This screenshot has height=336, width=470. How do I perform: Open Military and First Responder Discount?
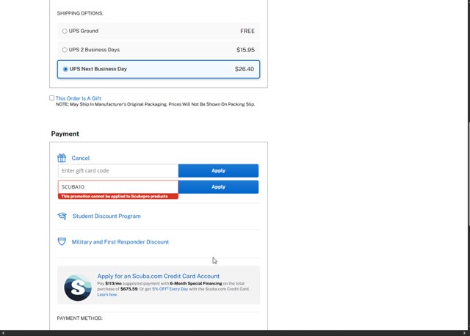point(120,242)
